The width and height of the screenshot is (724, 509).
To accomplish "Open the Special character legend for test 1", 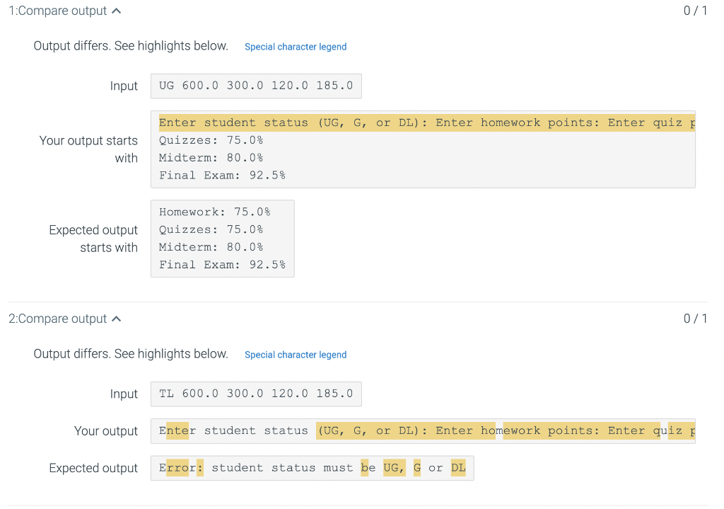I will point(296,47).
